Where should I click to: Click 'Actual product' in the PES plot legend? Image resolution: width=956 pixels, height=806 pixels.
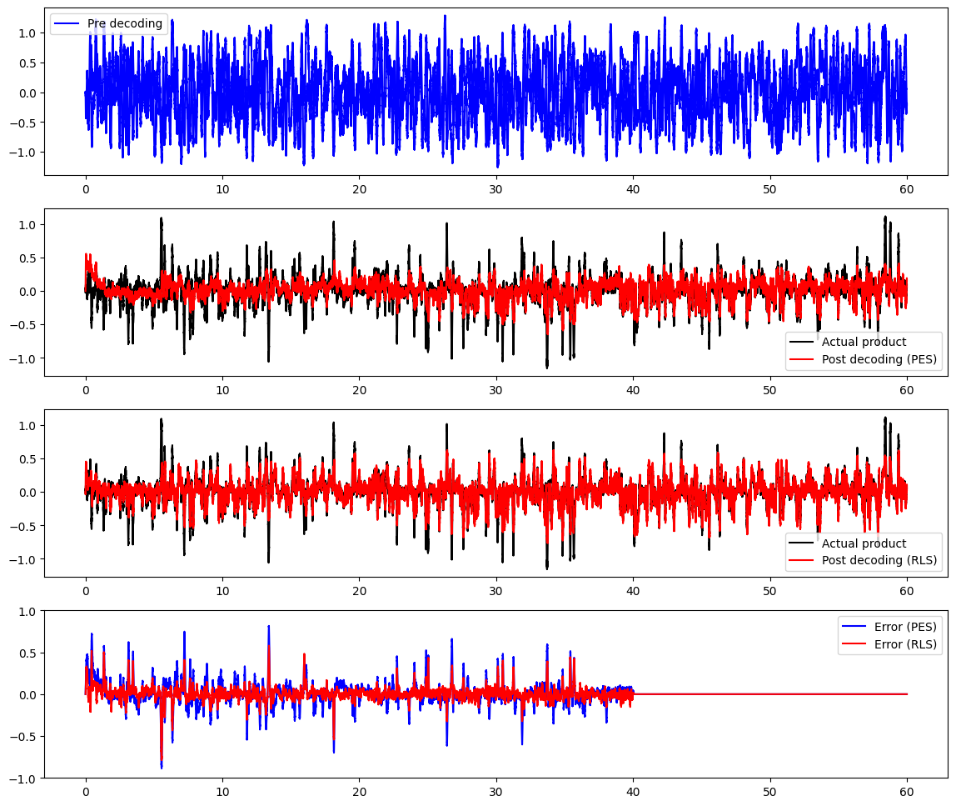coord(864,342)
